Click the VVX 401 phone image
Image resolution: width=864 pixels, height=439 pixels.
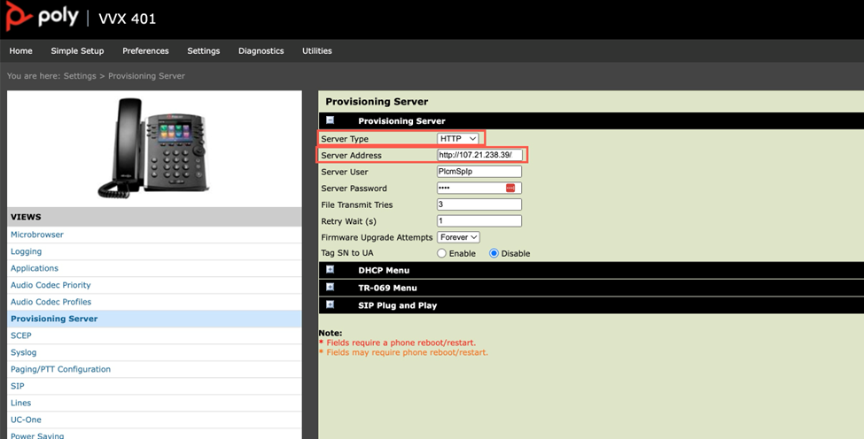pyautogui.click(x=153, y=148)
